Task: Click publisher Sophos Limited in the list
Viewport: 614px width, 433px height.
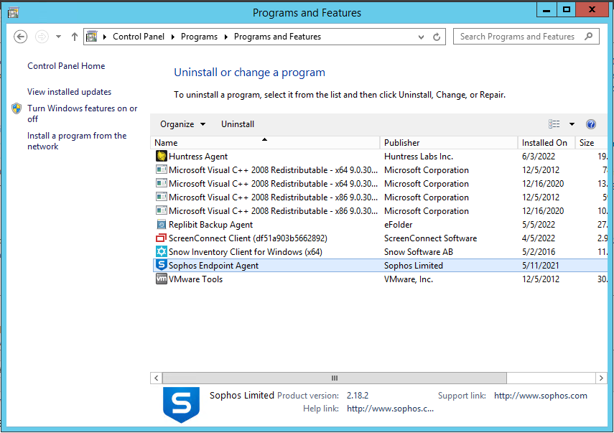Action: [414, 266]
